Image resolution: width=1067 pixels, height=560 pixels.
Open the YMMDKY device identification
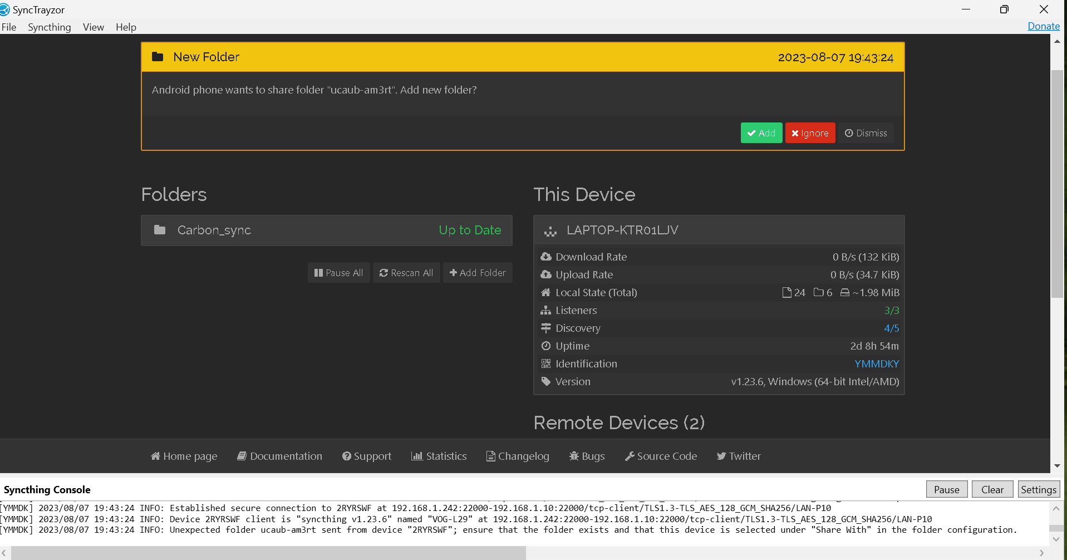[x=877, y=363]
